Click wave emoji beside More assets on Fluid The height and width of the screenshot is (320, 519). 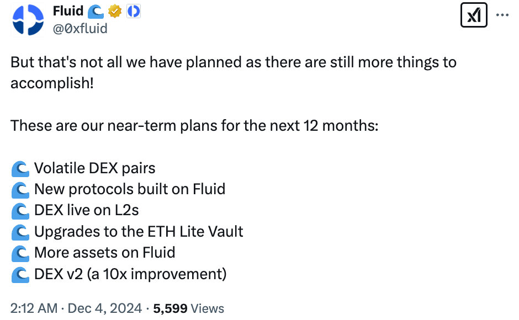tap(20, 253)
